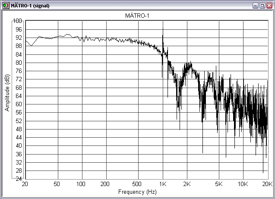This screenshot has width=275, height=199.
Task: Click the 64 dB amplitude axis value
Action: point(19,96)
